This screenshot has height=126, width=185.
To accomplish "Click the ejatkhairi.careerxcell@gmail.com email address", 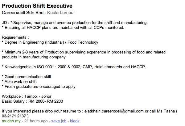I will [x=114, y=111].
